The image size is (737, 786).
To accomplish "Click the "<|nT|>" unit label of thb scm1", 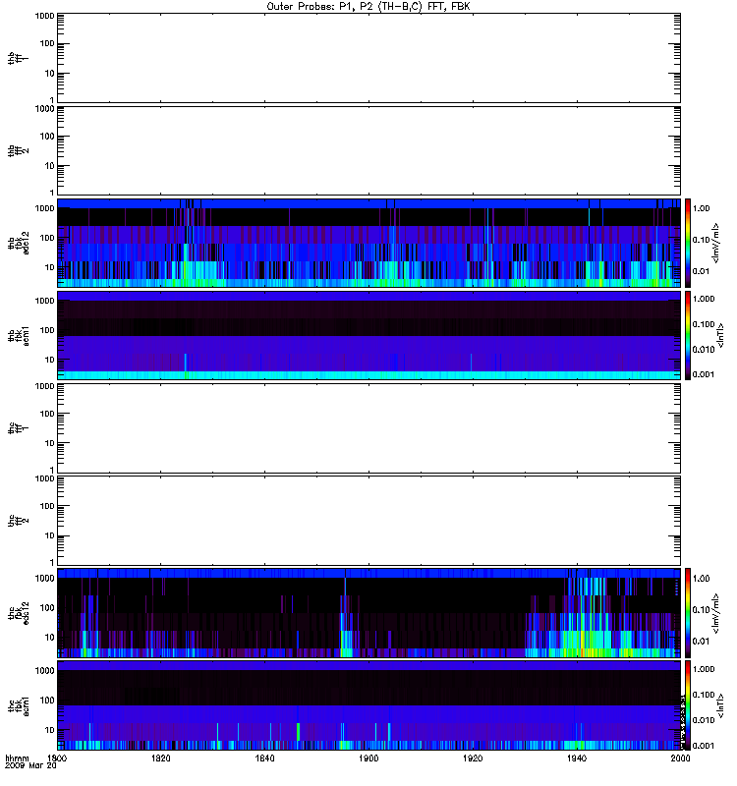I will (720, 335).
